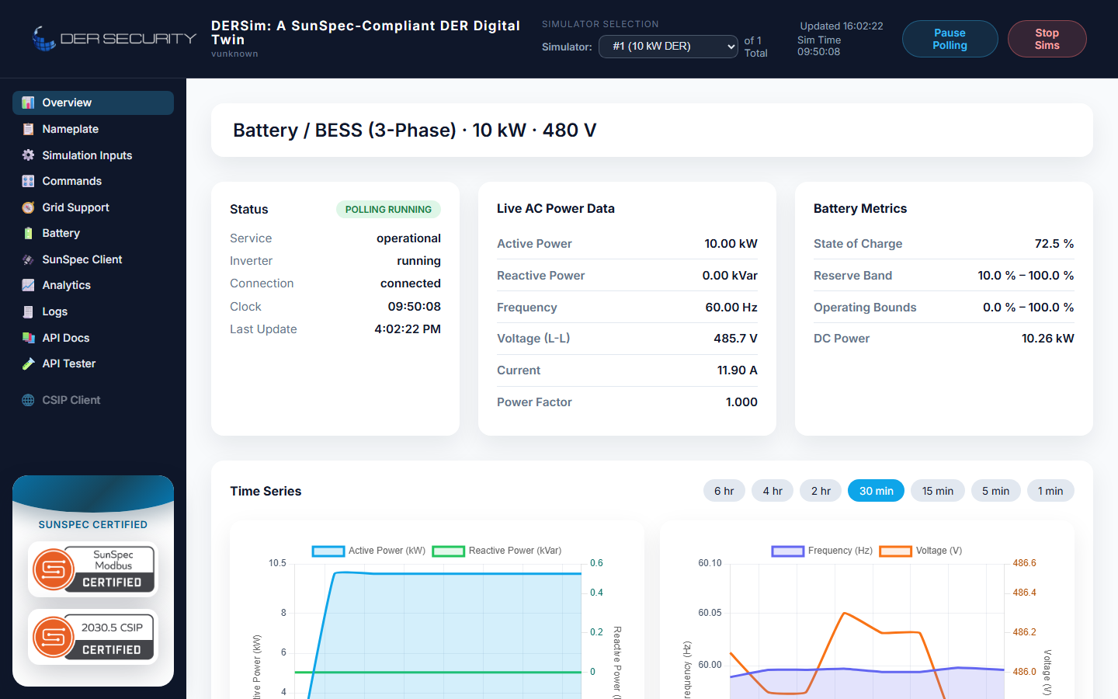Open API Docs link
The image size is (1118, 699).
point(93,338)
